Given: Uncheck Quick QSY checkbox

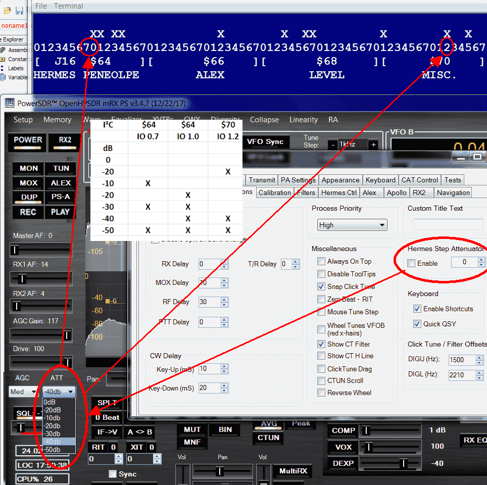Looking at the screenshot, I should pyautogui.click(x=417, y=324).
